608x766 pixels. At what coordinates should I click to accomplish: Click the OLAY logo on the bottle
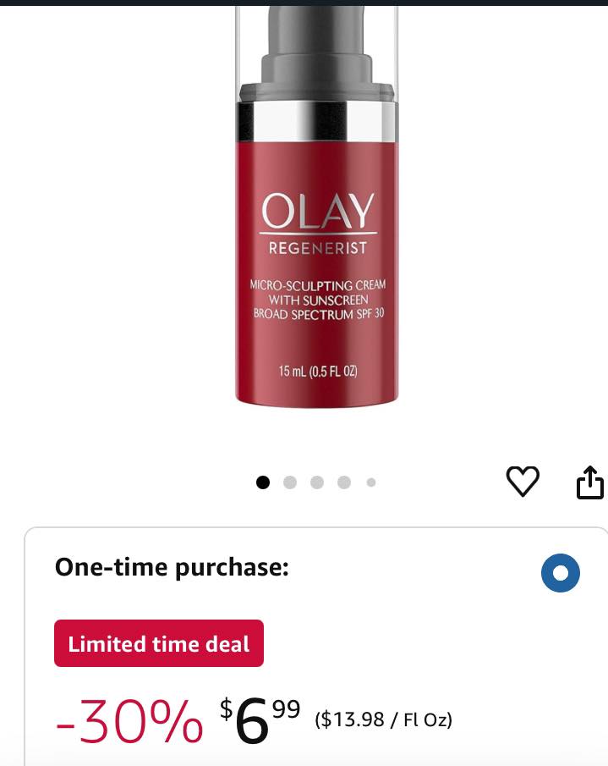point(318,211)
